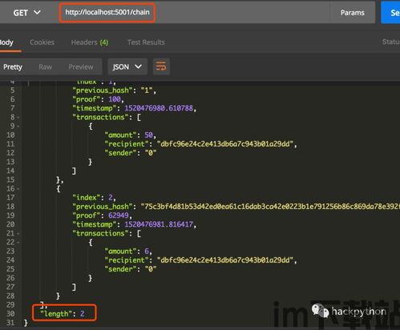Click "previous_hash": "1" on line 5
Viewport: 400px width, 330px height.
(114, 91)
